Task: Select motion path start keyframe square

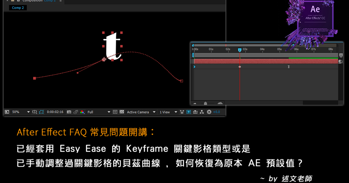Action: click(x=34, y=78)
